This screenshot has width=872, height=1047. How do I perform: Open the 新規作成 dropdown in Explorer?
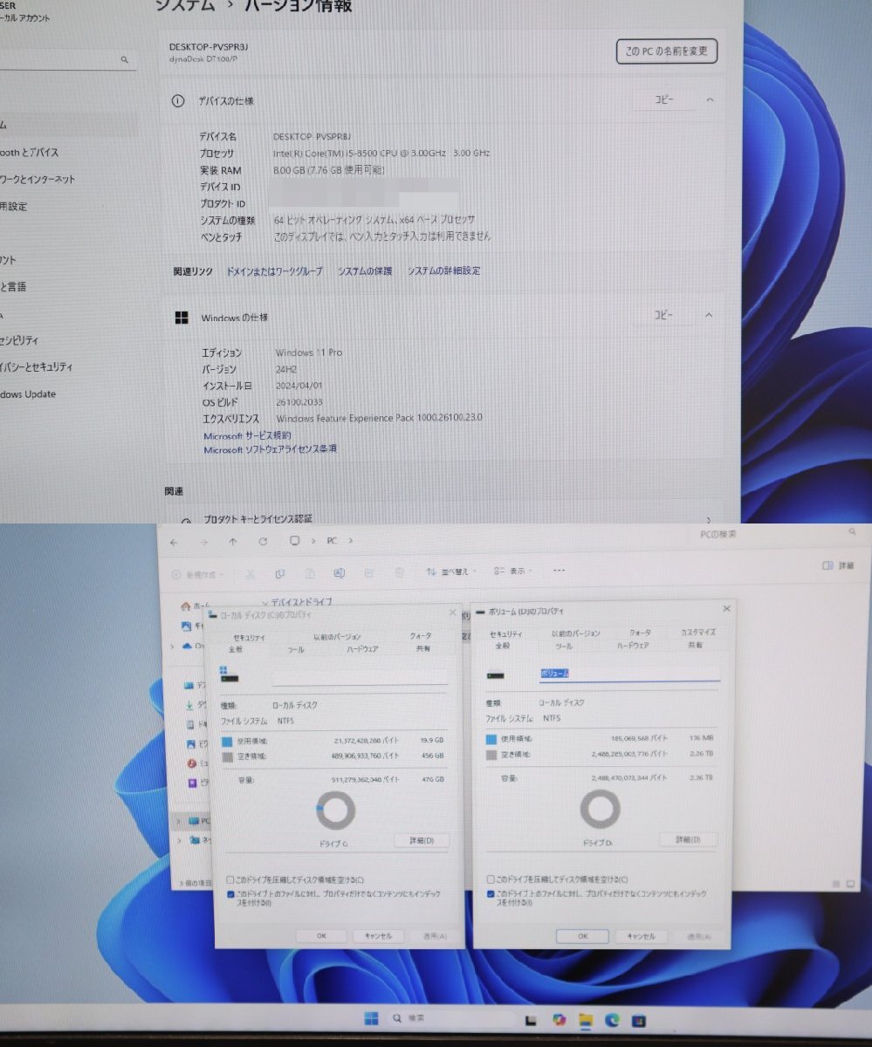coord(198,574)
